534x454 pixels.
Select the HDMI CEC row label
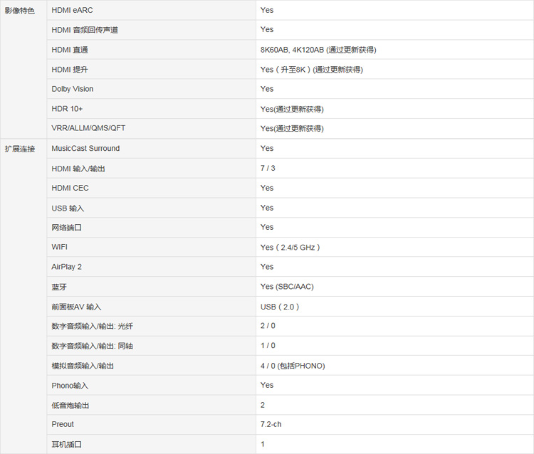pos(70,188)
